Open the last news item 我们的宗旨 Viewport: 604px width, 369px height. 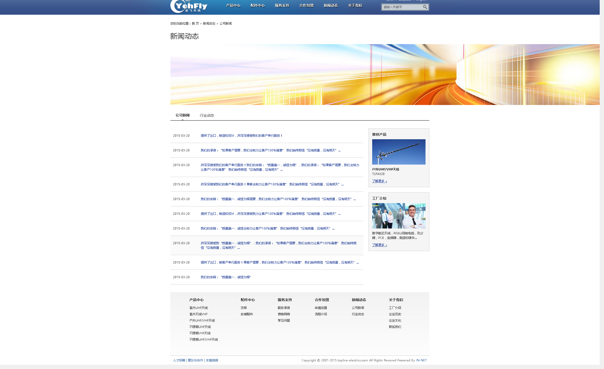tap(225, 277)
